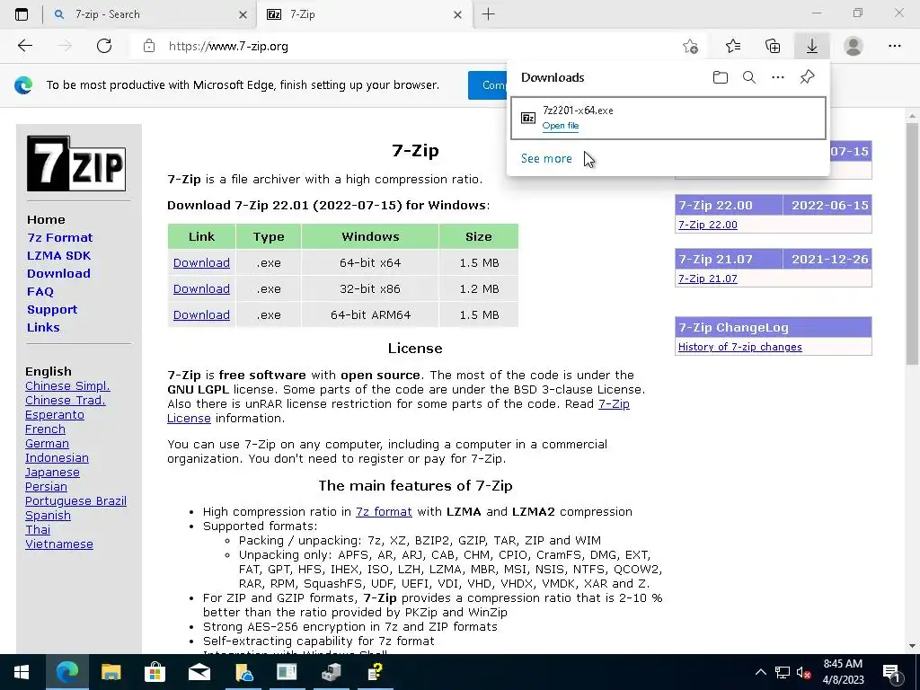
Task: Open file 7z2201-x64.exe
Action: click(x=561, y=126)
